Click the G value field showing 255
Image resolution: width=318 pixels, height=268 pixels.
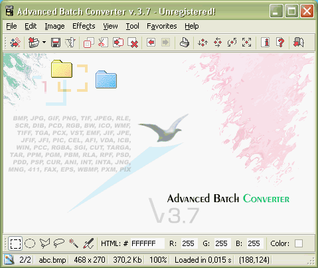coord(222,243)
